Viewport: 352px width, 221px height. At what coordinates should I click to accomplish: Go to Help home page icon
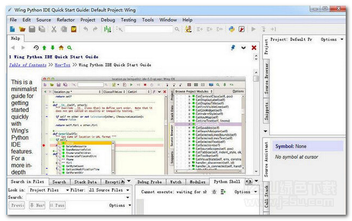(61, 48)
